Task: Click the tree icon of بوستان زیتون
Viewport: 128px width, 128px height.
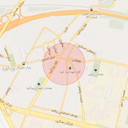Action: (95, 70)
